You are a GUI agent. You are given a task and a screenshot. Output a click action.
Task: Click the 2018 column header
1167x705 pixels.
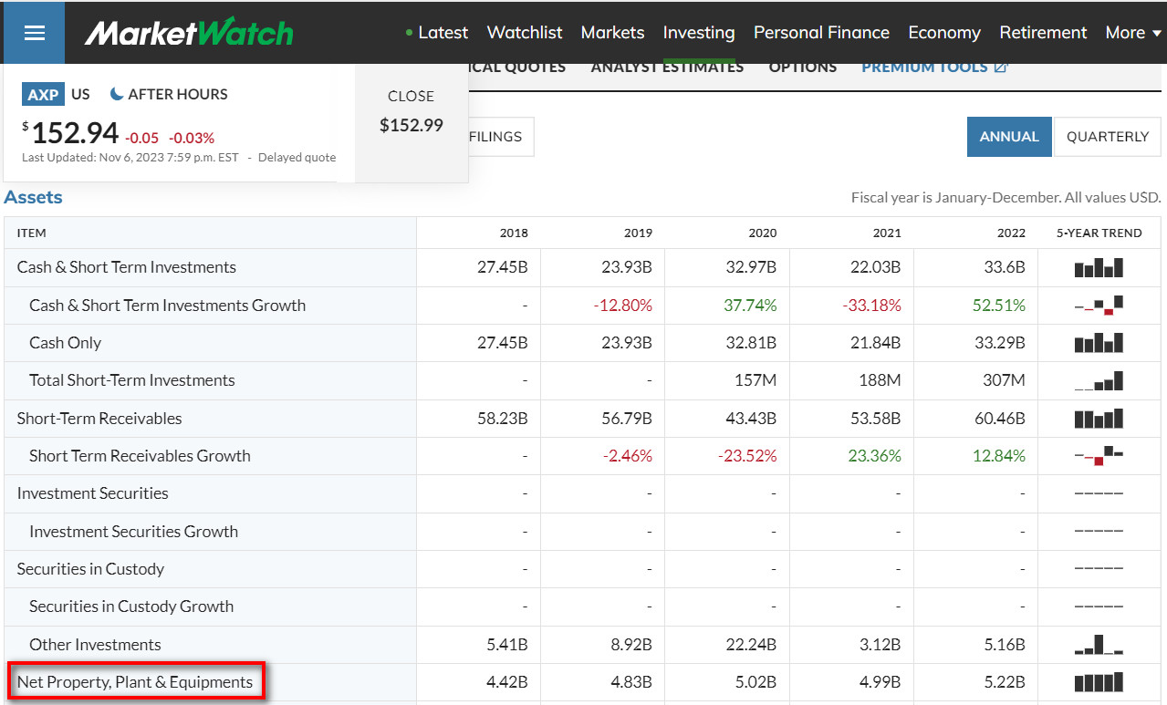tap(514, 233)
